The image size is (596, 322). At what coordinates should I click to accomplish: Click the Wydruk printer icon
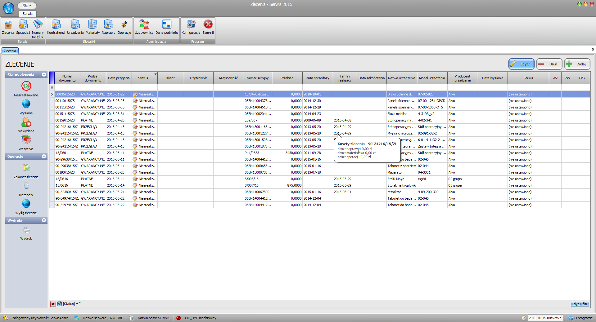[26, 230]
